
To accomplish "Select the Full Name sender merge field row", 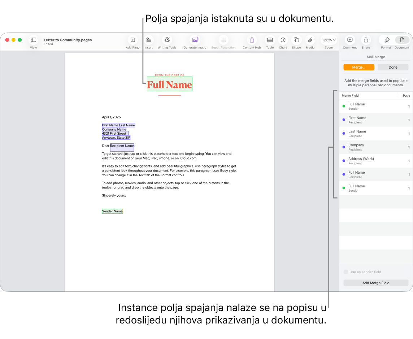I will point(368,106).
